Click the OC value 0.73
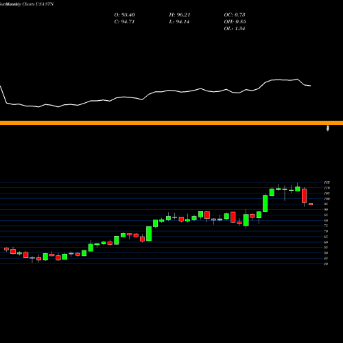Screen dimensions: 343x343 point(240,15)
